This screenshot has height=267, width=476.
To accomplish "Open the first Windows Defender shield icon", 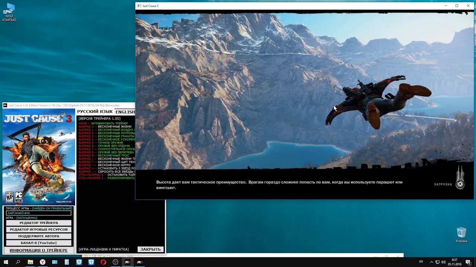I will point(79,262).
